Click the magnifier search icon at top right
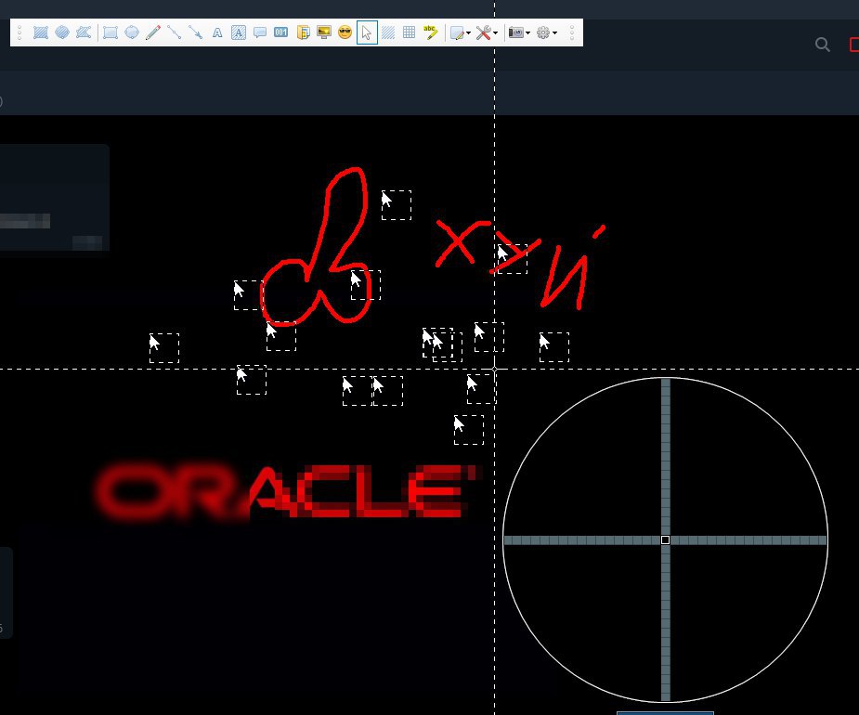Screen dimensions: 859x715 822,45
